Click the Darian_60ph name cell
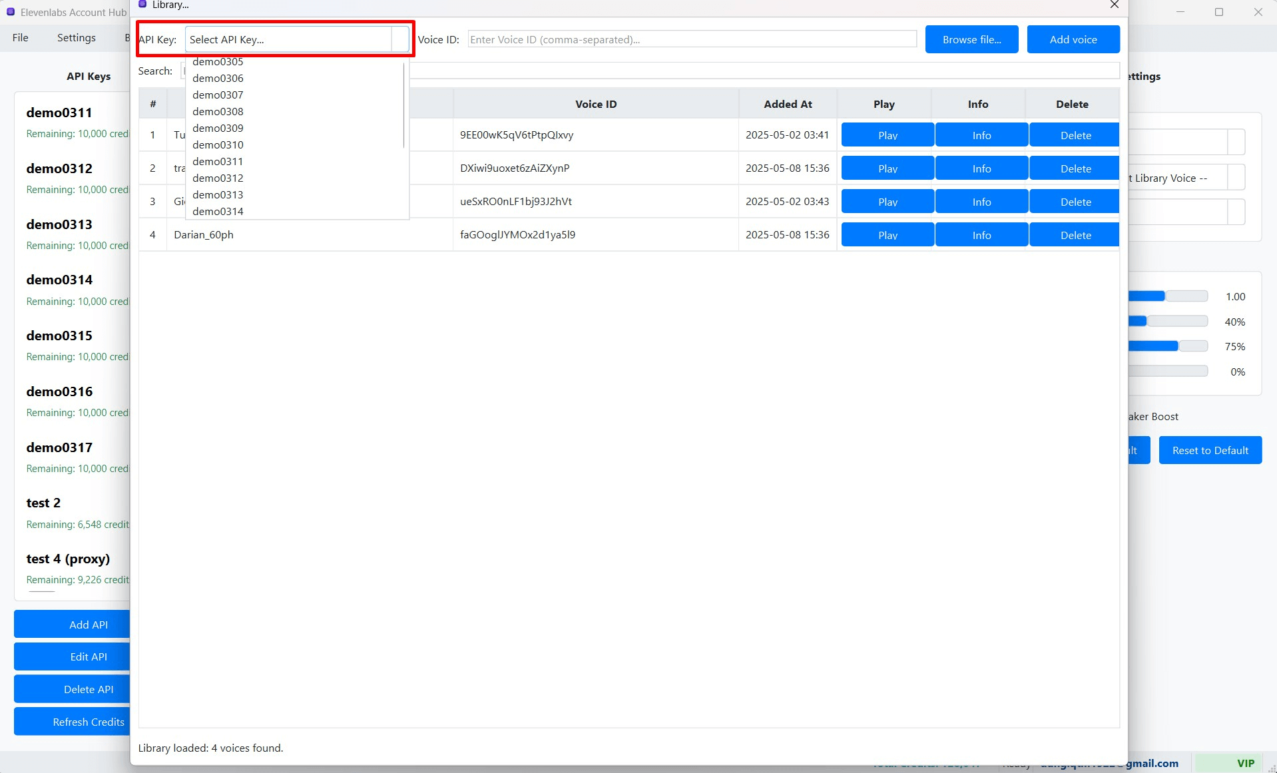 (x=310, y=234)
